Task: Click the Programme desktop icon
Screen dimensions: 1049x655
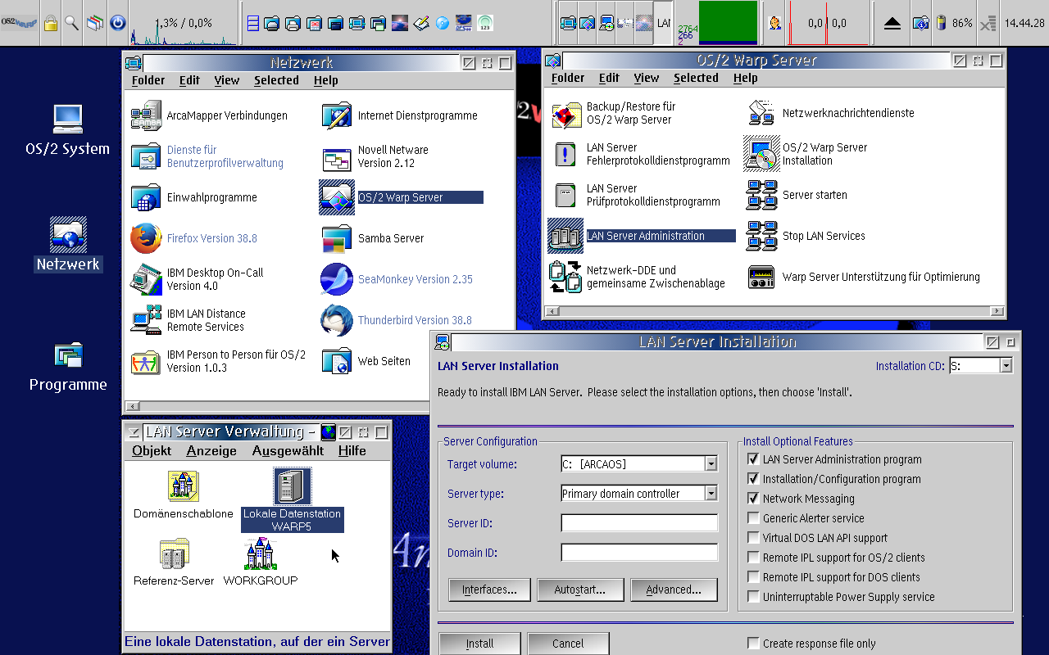Action: (x=68, y=355)
